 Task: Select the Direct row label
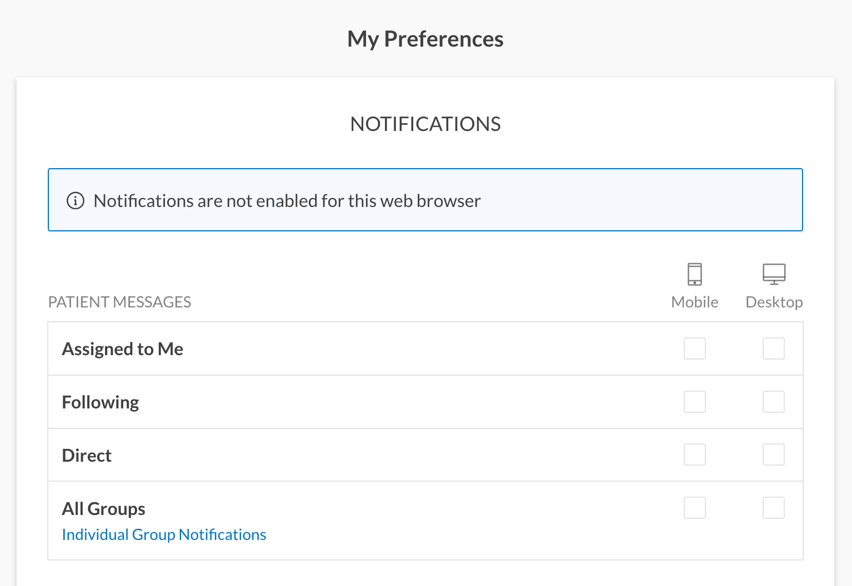(87, 456)
